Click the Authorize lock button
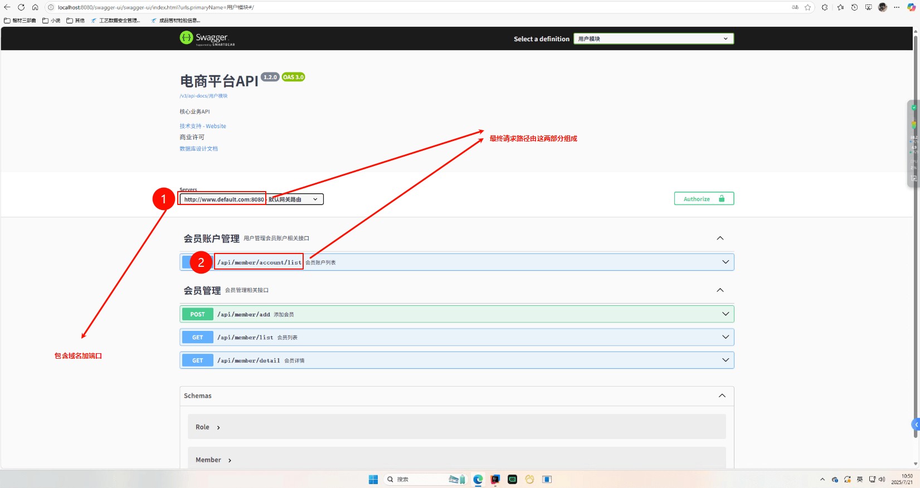Image resolution: width=920 pixels, height=488 pixels. (x=704, y=199)
